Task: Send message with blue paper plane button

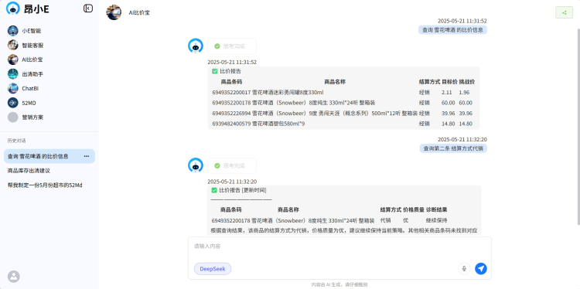Action: pos(481,269)
